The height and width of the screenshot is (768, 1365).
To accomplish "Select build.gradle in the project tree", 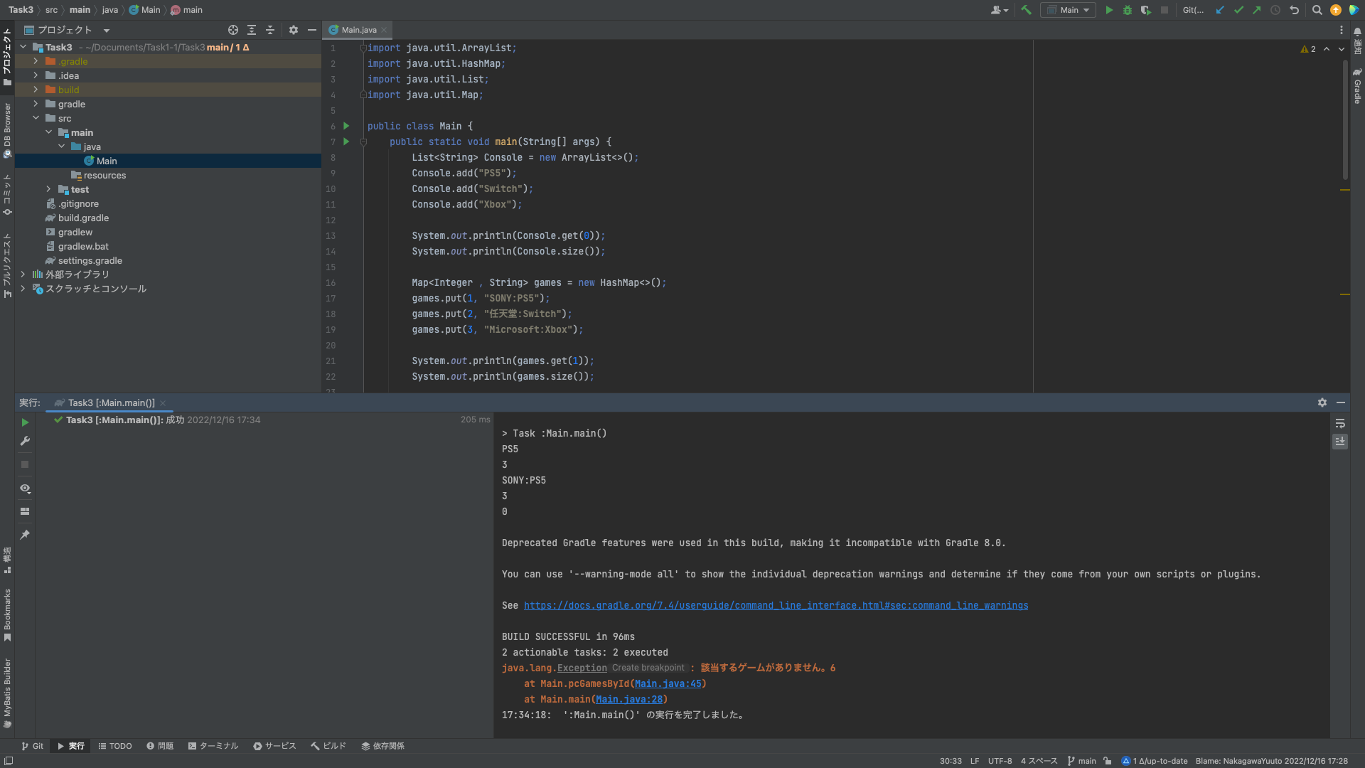I will click(84, 218).
